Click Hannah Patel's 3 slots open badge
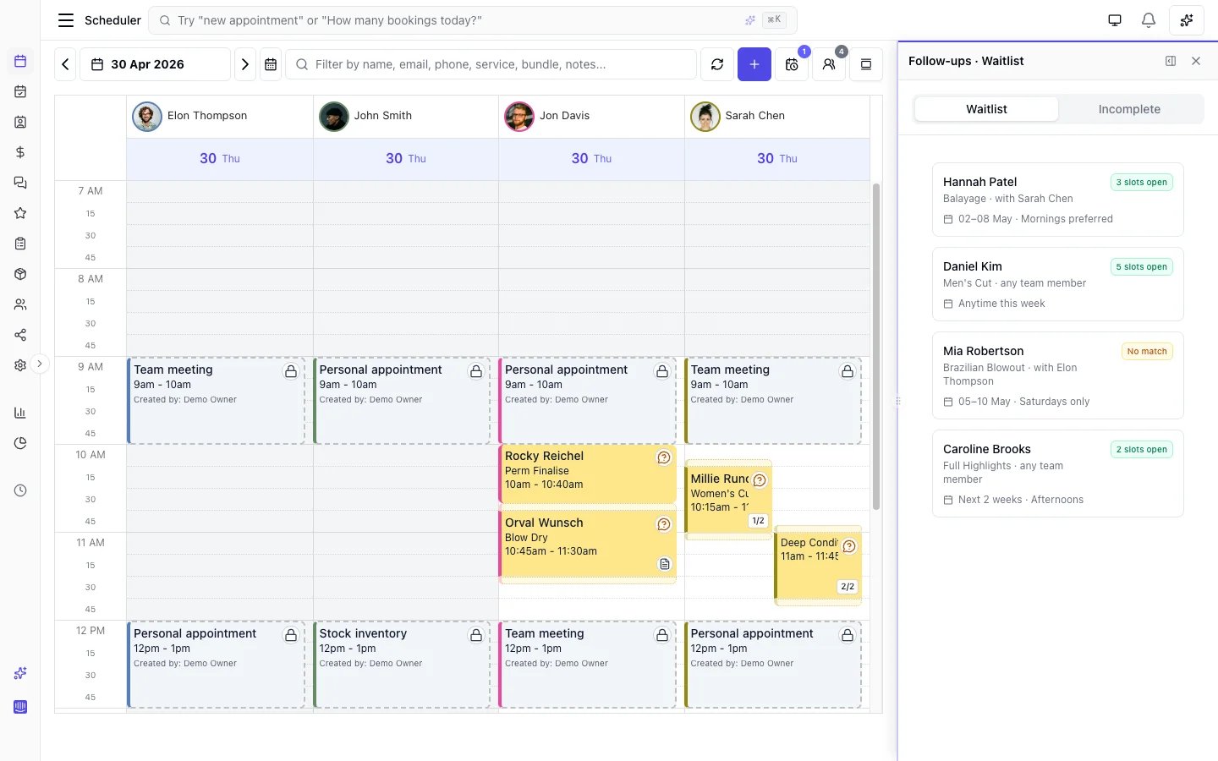This screenshot has height=761, width=1218. click(x=1141, y=182)
